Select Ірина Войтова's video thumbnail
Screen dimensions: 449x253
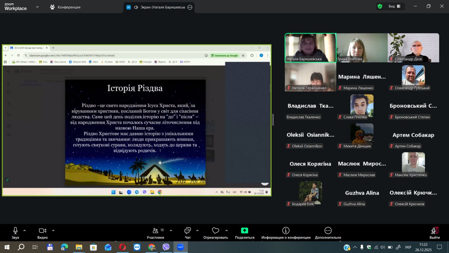(362, 48)
